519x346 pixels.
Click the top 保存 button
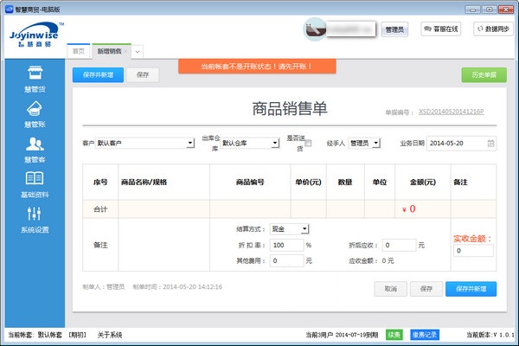pos(143,75)
